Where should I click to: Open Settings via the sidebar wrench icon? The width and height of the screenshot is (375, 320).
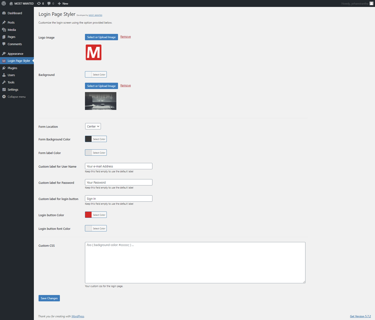tap(5, 89)
